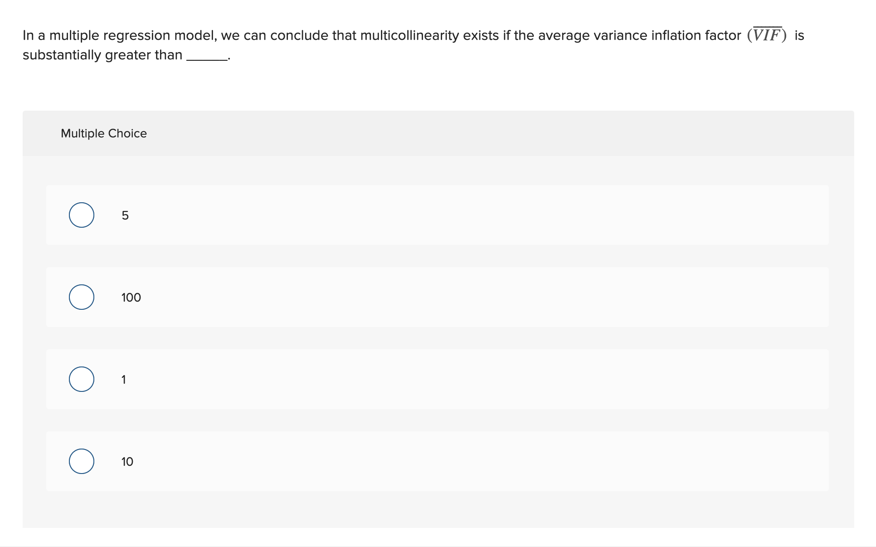Click the text label 5
The width and height of the screenshot is (876, 547).
tap(125, 215)
